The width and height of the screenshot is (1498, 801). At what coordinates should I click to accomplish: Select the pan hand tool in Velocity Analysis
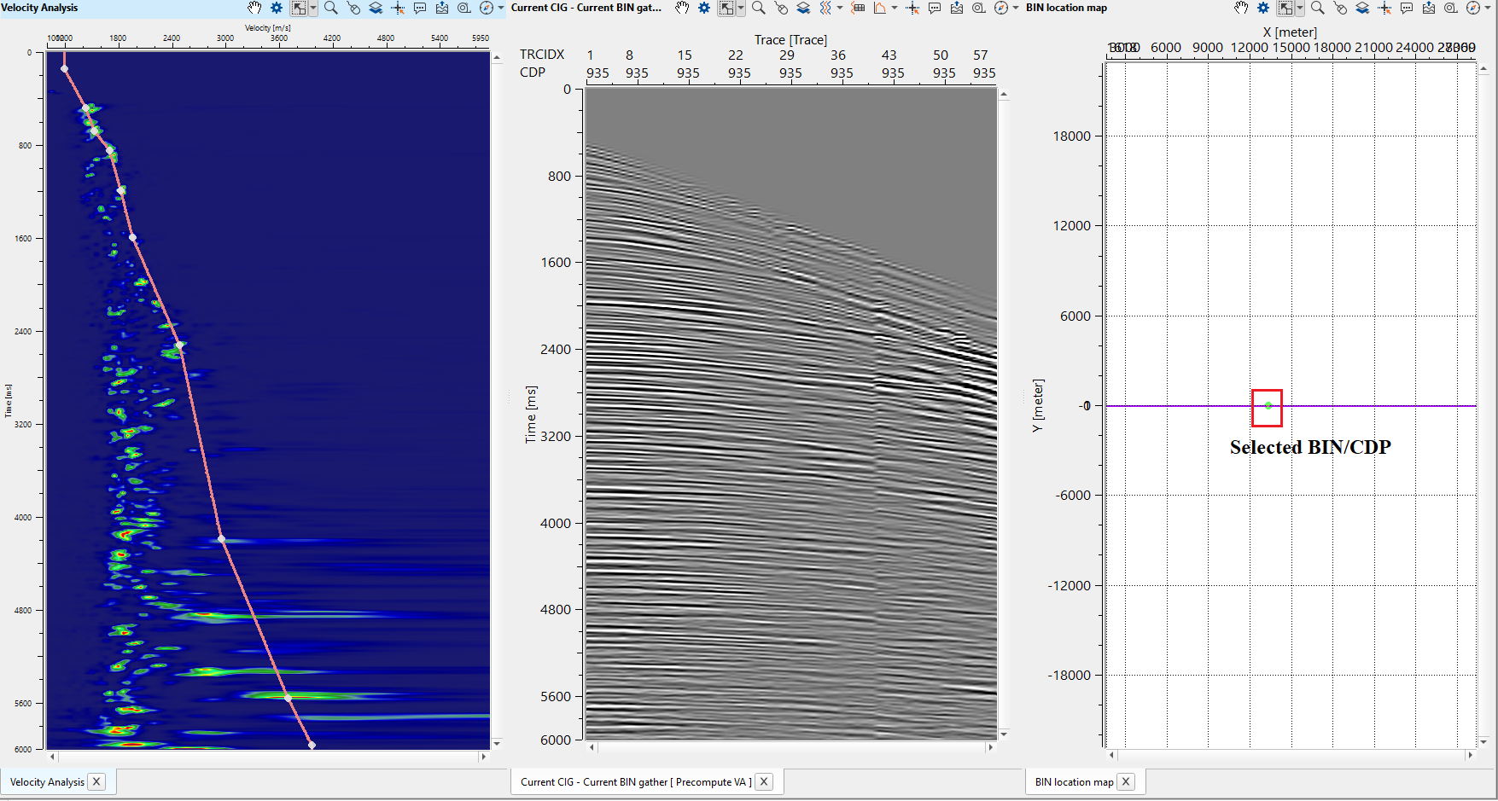tap(254, 8)
